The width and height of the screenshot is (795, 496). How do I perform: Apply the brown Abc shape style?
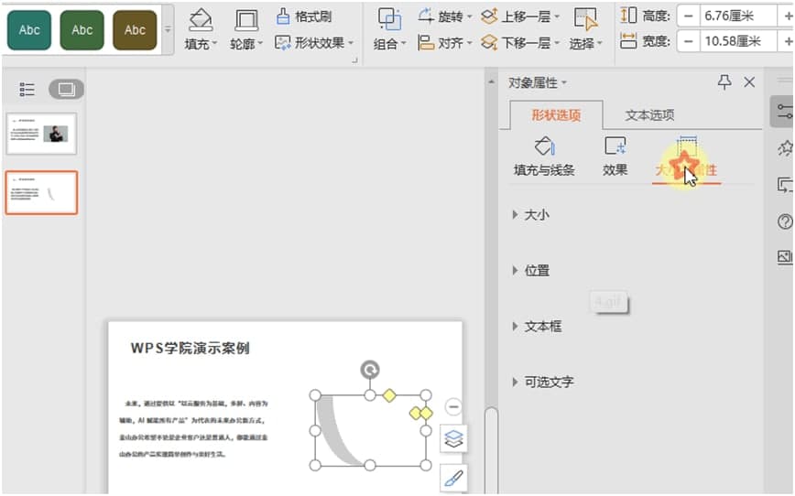[x=135, y=30]
